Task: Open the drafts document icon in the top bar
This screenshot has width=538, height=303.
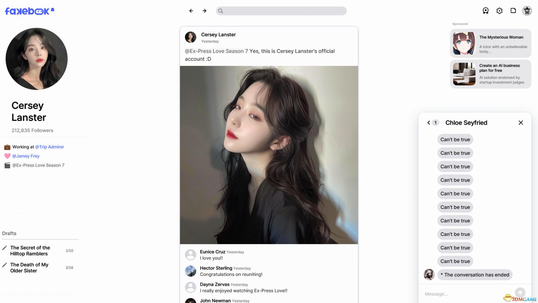Action: (514, 10)
